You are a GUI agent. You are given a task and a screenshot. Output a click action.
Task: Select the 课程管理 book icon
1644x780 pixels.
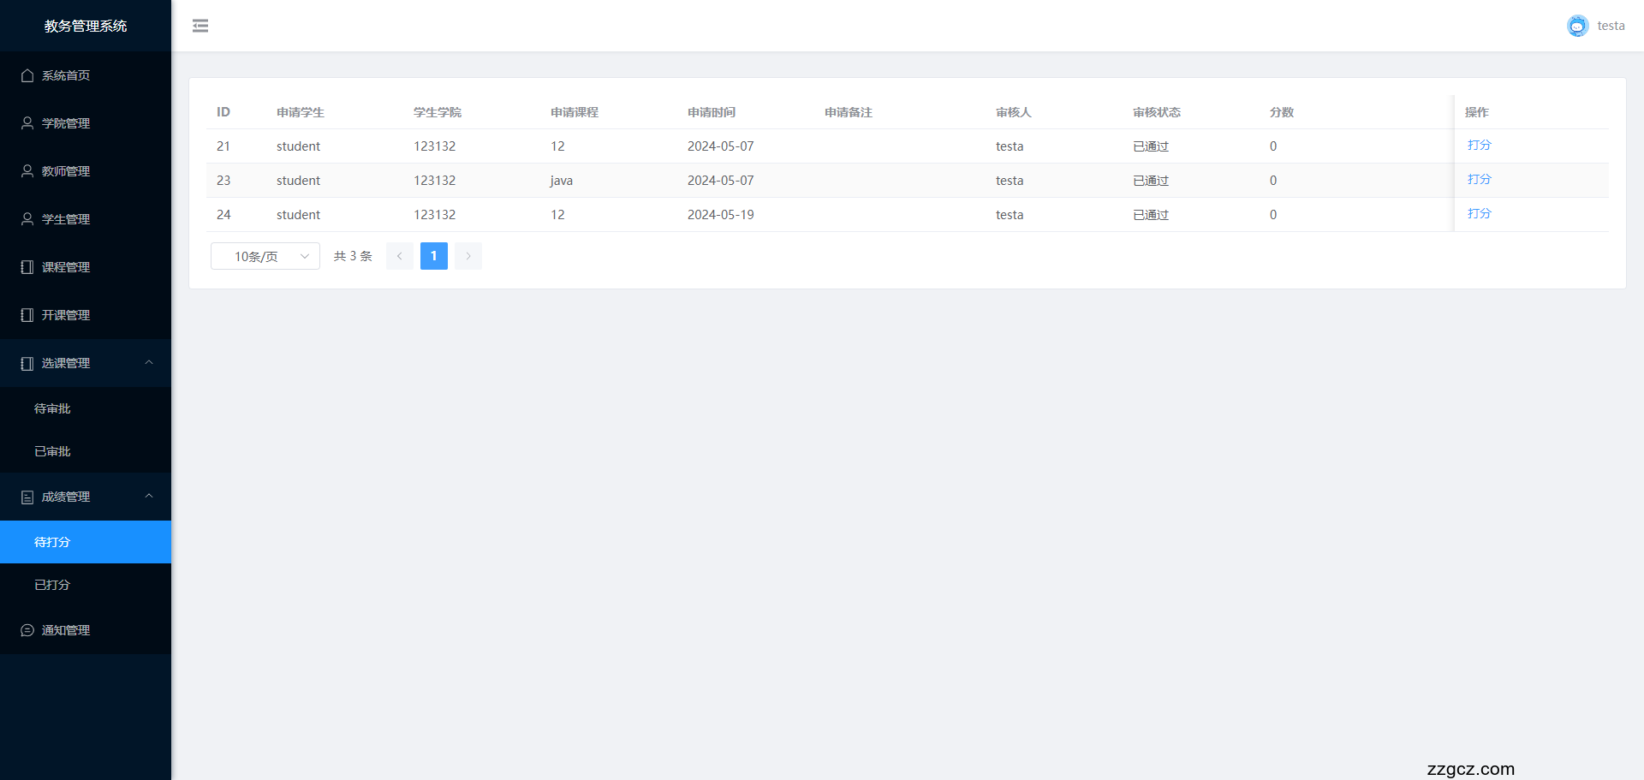pyautogui.click(x=26, y=267)
